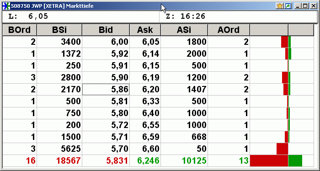Select total ask orders 13
Screen dimensions: 320x171
click(229, 160)
